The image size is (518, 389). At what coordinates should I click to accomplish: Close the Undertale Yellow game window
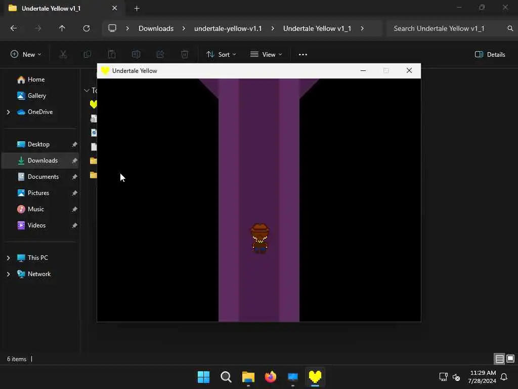coord(409,70)
